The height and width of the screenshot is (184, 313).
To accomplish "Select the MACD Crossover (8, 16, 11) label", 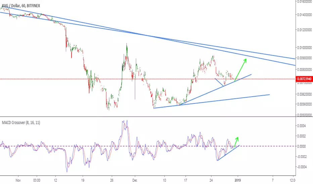I will point(21,122).
